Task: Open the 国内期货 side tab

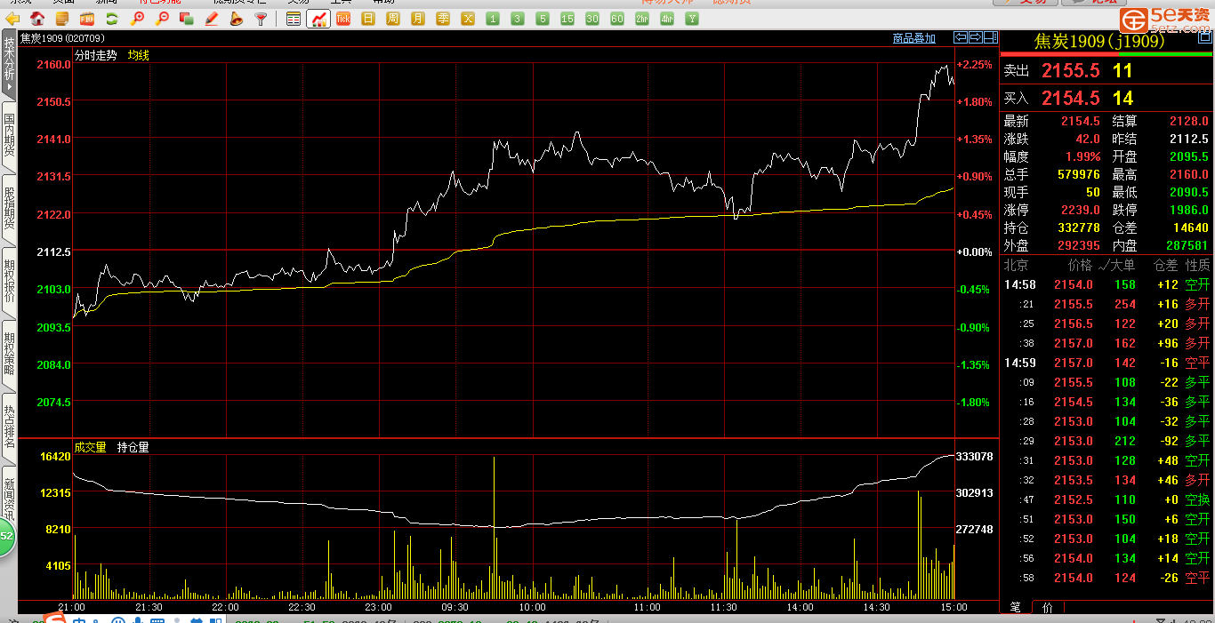Action: pyautogui.click(x=9, y=136)
